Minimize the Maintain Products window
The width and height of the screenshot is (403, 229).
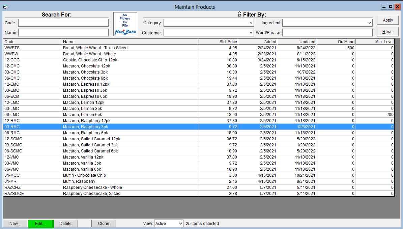click(x=384, y=7)
